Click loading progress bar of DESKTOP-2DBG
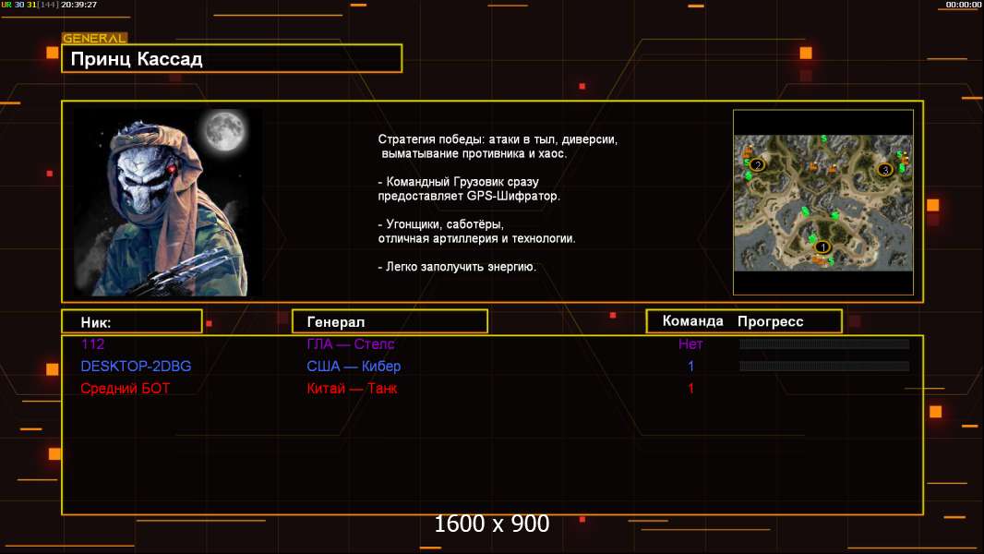The width and height of the screenshot is (984, 554). pos(824,366)
